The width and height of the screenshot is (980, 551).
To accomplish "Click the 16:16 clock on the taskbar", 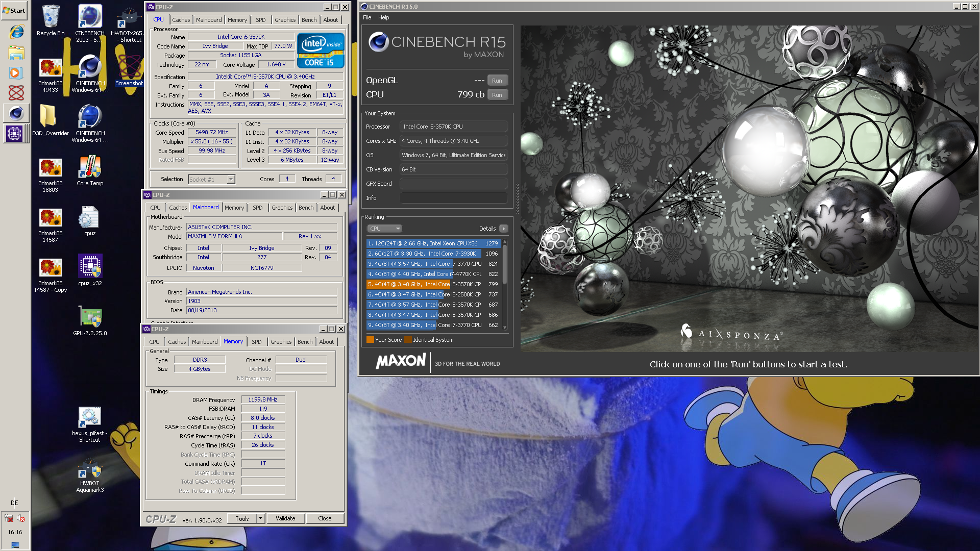I will (15, 532).
